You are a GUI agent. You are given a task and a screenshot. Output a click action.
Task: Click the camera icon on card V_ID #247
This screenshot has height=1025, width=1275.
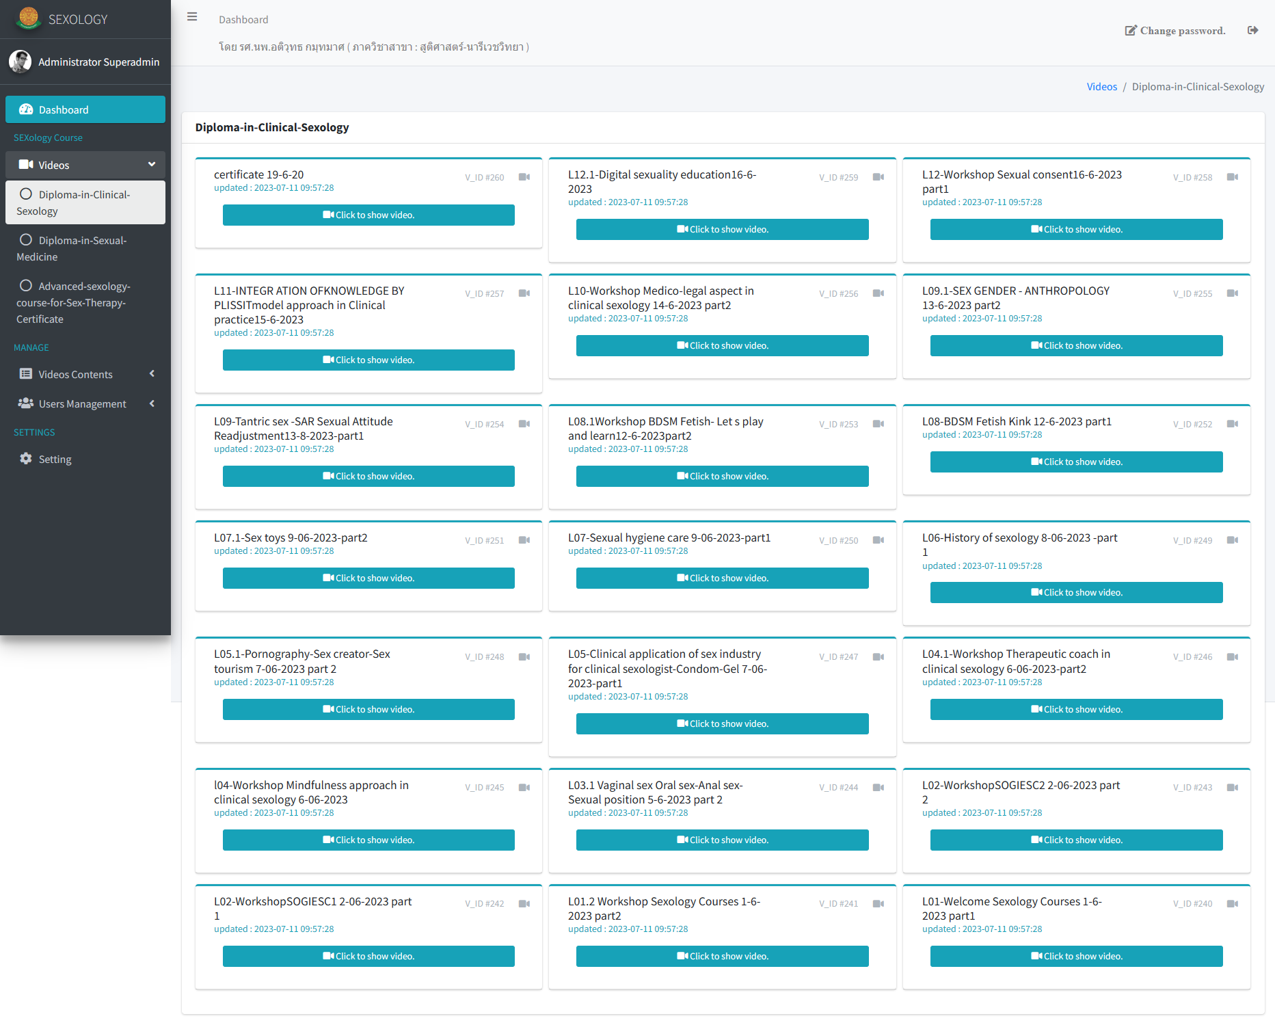(878, 657)
